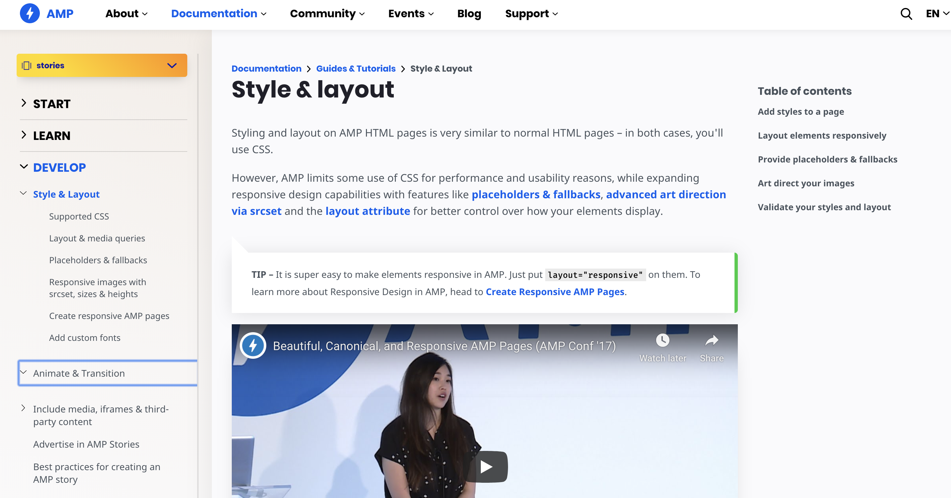This screenshot has width=951, height=498.
Task: Click the AMP channel avatar on video
Action: coord(253,346)
